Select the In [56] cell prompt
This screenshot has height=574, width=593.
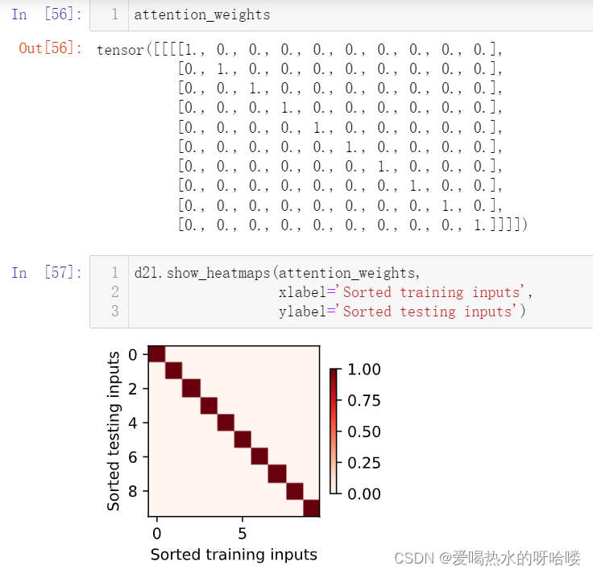point(47,14)
